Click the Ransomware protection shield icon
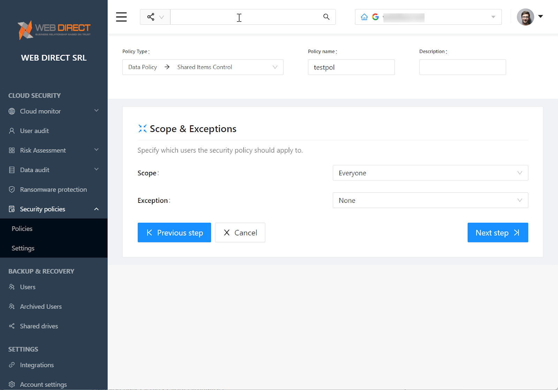 coord(12,189)
